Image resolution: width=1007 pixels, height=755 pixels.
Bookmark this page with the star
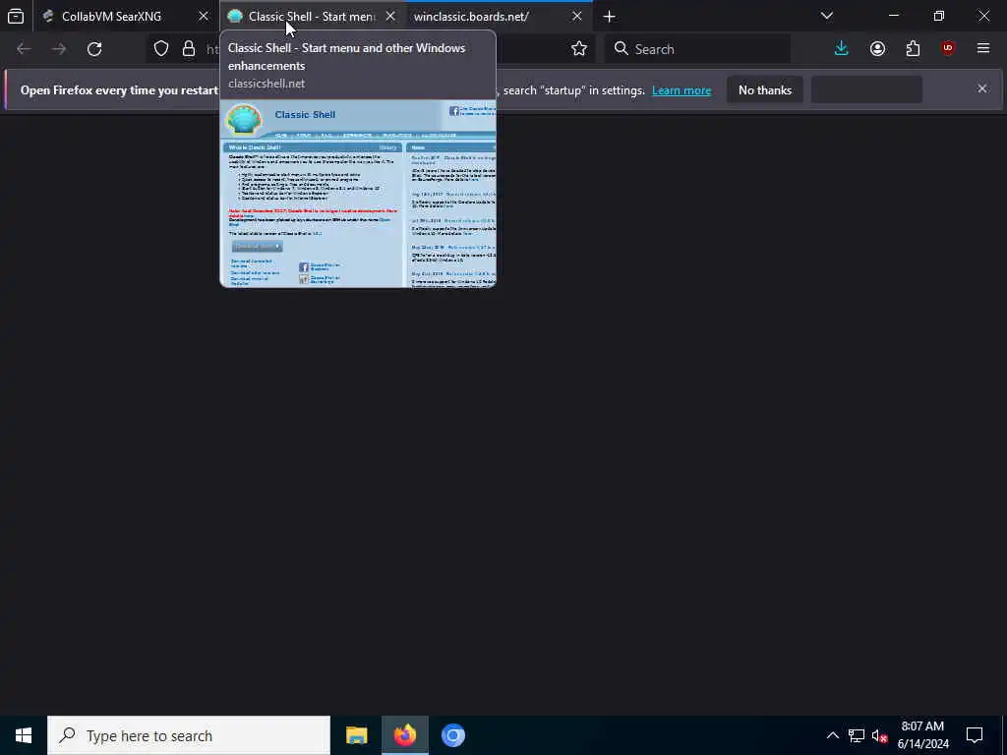click(x=579, y=49)
